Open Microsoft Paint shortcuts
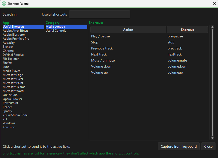 point(13,83)
